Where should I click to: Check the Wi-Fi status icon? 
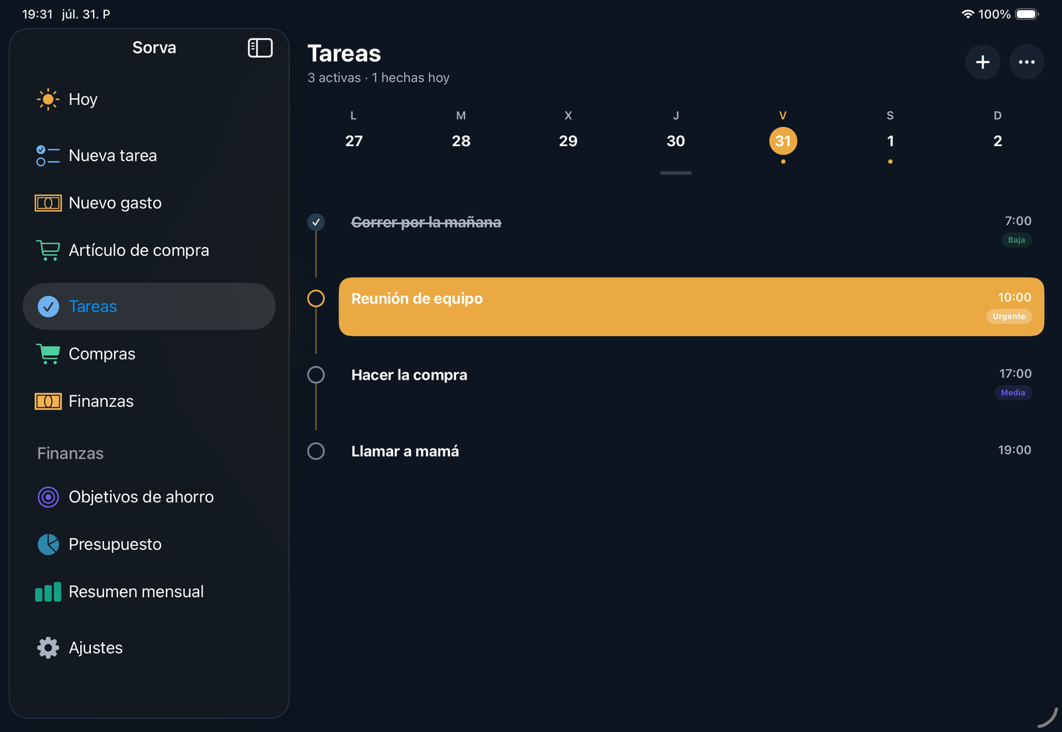point(968,14)
